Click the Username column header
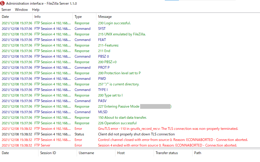260x162 pixels. (96, 153)
